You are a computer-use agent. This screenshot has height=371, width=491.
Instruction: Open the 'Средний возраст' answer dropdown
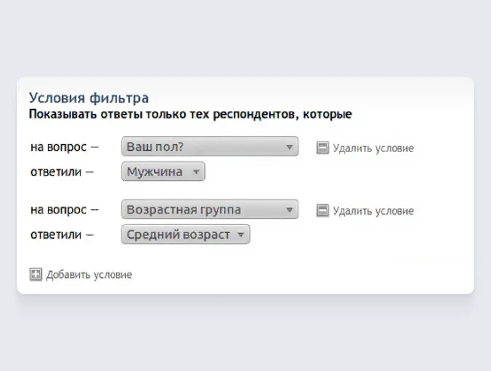pyautogui.click(x=186, y=234)
